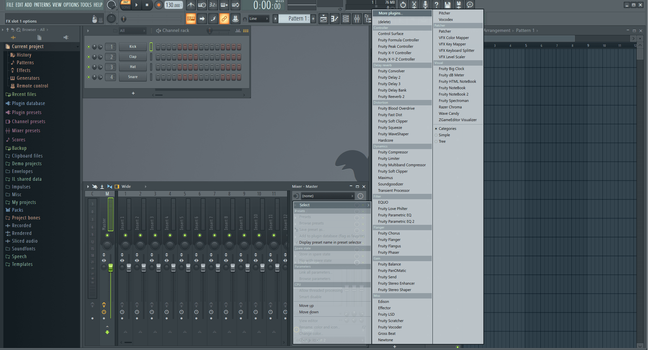Mute the Kick channel green LED
Image resolution: width=648 pixels, height=350 pixels.
point(89,47)
